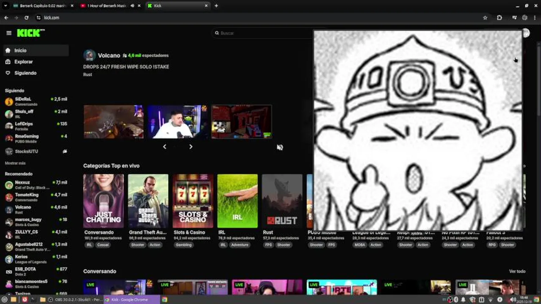Viewport: 541px width, 304px height.
Task: Open the Slots & Casino category card
Action: pyautogui.click(x=193, y=201)
